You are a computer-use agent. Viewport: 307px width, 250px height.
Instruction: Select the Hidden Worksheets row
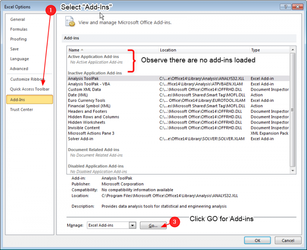click(178, 122)
